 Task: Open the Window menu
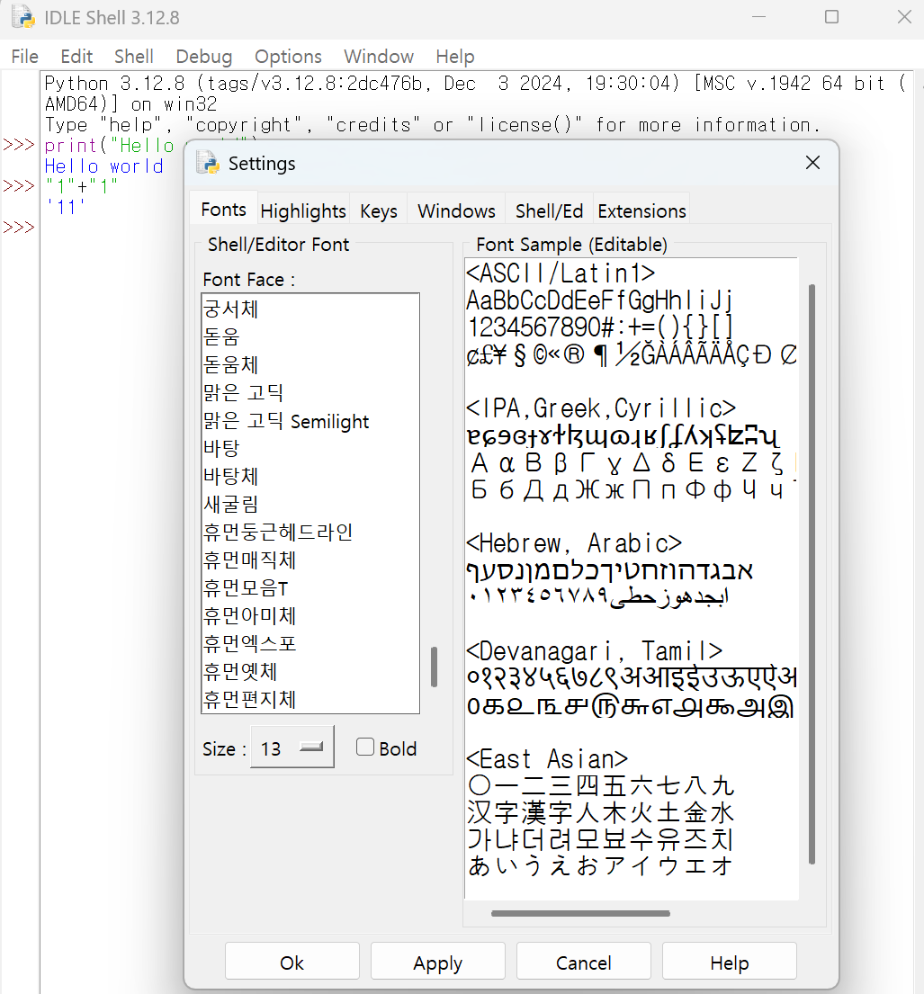379,57
